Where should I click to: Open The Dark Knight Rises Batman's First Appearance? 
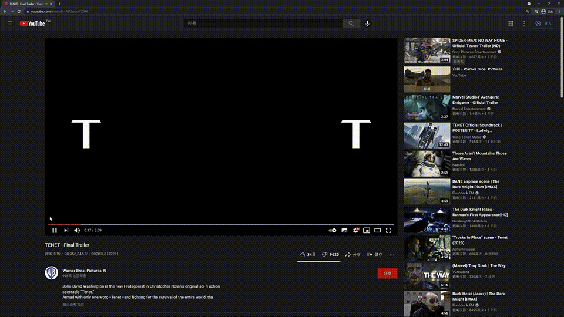(x=480, y=212)
